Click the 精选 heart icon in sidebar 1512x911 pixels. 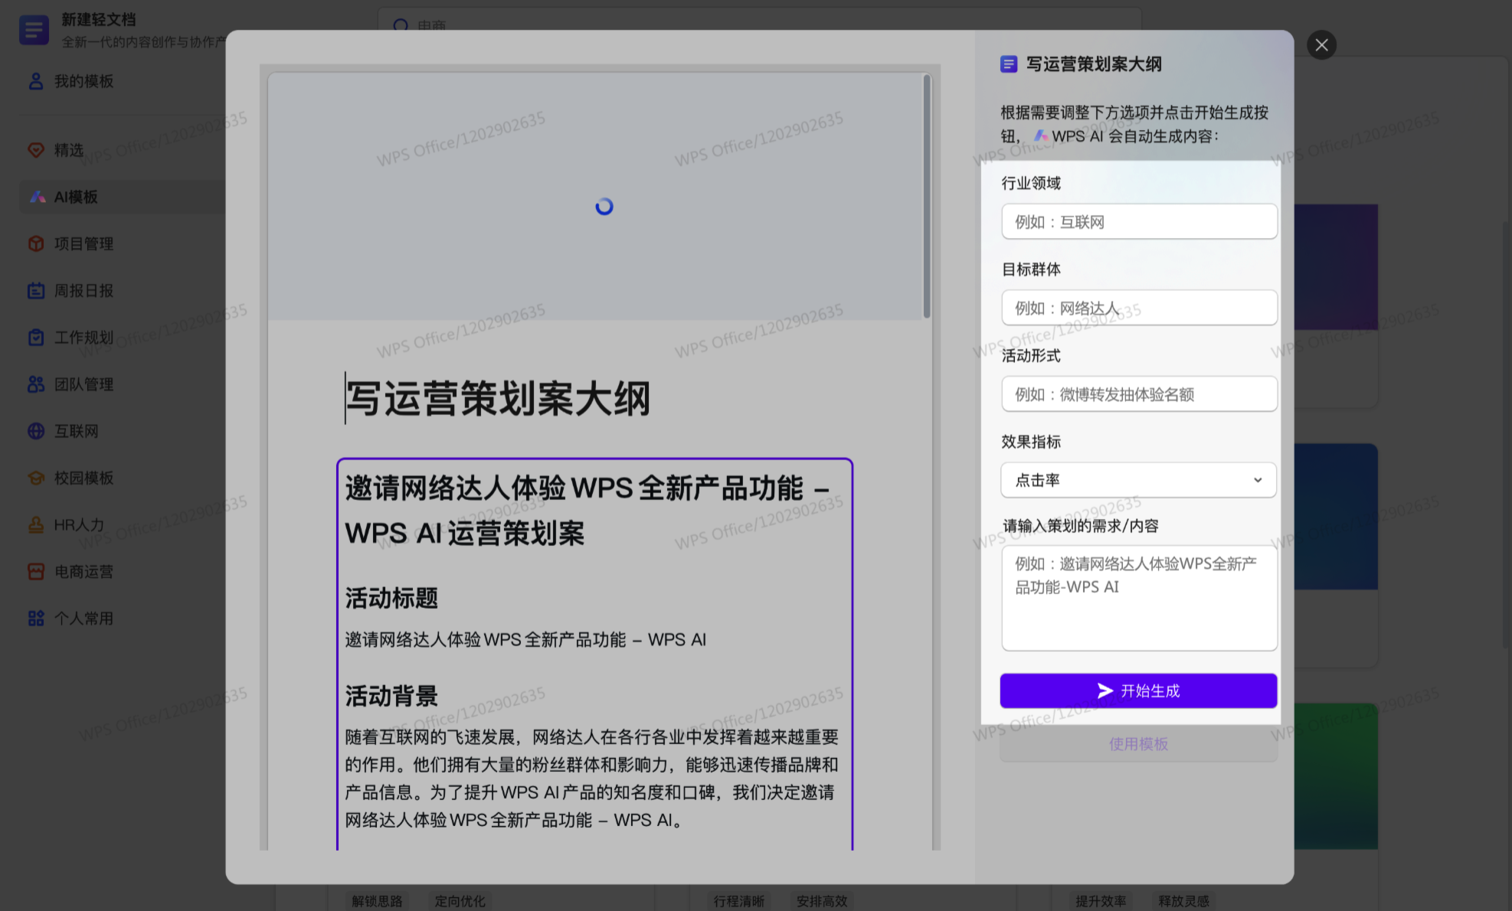click(x=36, y=150)
